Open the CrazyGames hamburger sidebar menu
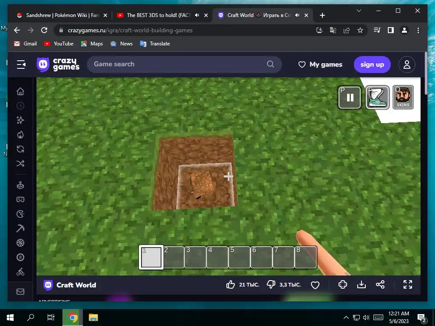This screenshot has height=326, width=435. pyautogui.click(x=21, y=65)
